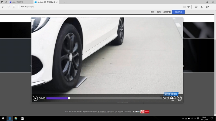216x121 pixels.
Task: Toggle reading view in the address bar
Action: (184, 7)
